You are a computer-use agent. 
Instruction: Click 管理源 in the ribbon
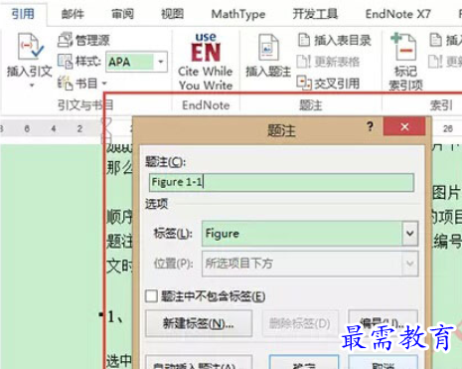pos(84,40)
